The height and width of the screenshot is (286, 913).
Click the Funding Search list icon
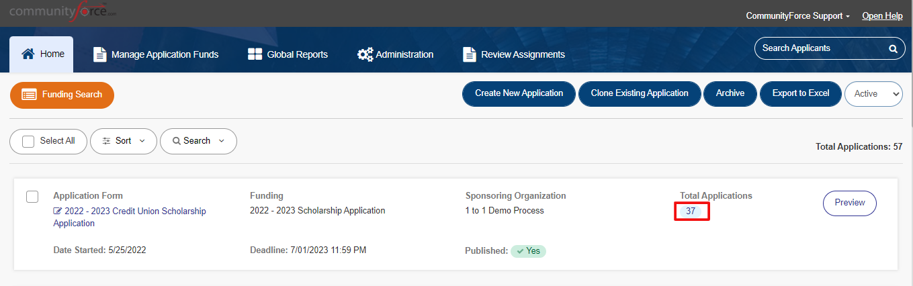click(29, 95)
